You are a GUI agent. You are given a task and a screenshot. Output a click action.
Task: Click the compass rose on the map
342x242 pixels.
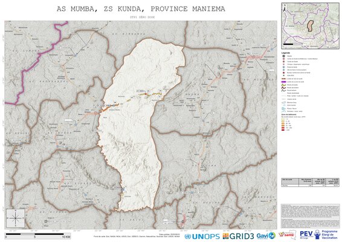click(x=15, y=218)
